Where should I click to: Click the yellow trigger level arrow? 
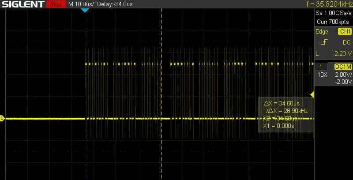pyautogui.click(x=312, y=95)
